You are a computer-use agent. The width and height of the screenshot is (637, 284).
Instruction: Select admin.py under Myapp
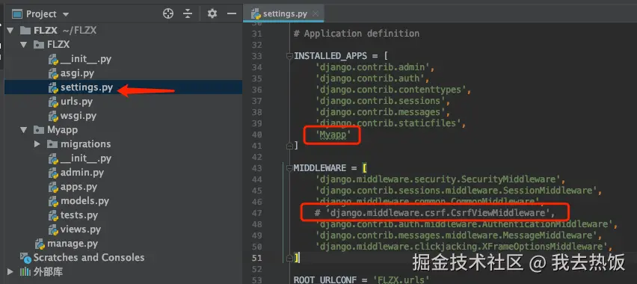click(x=82, y=173)
